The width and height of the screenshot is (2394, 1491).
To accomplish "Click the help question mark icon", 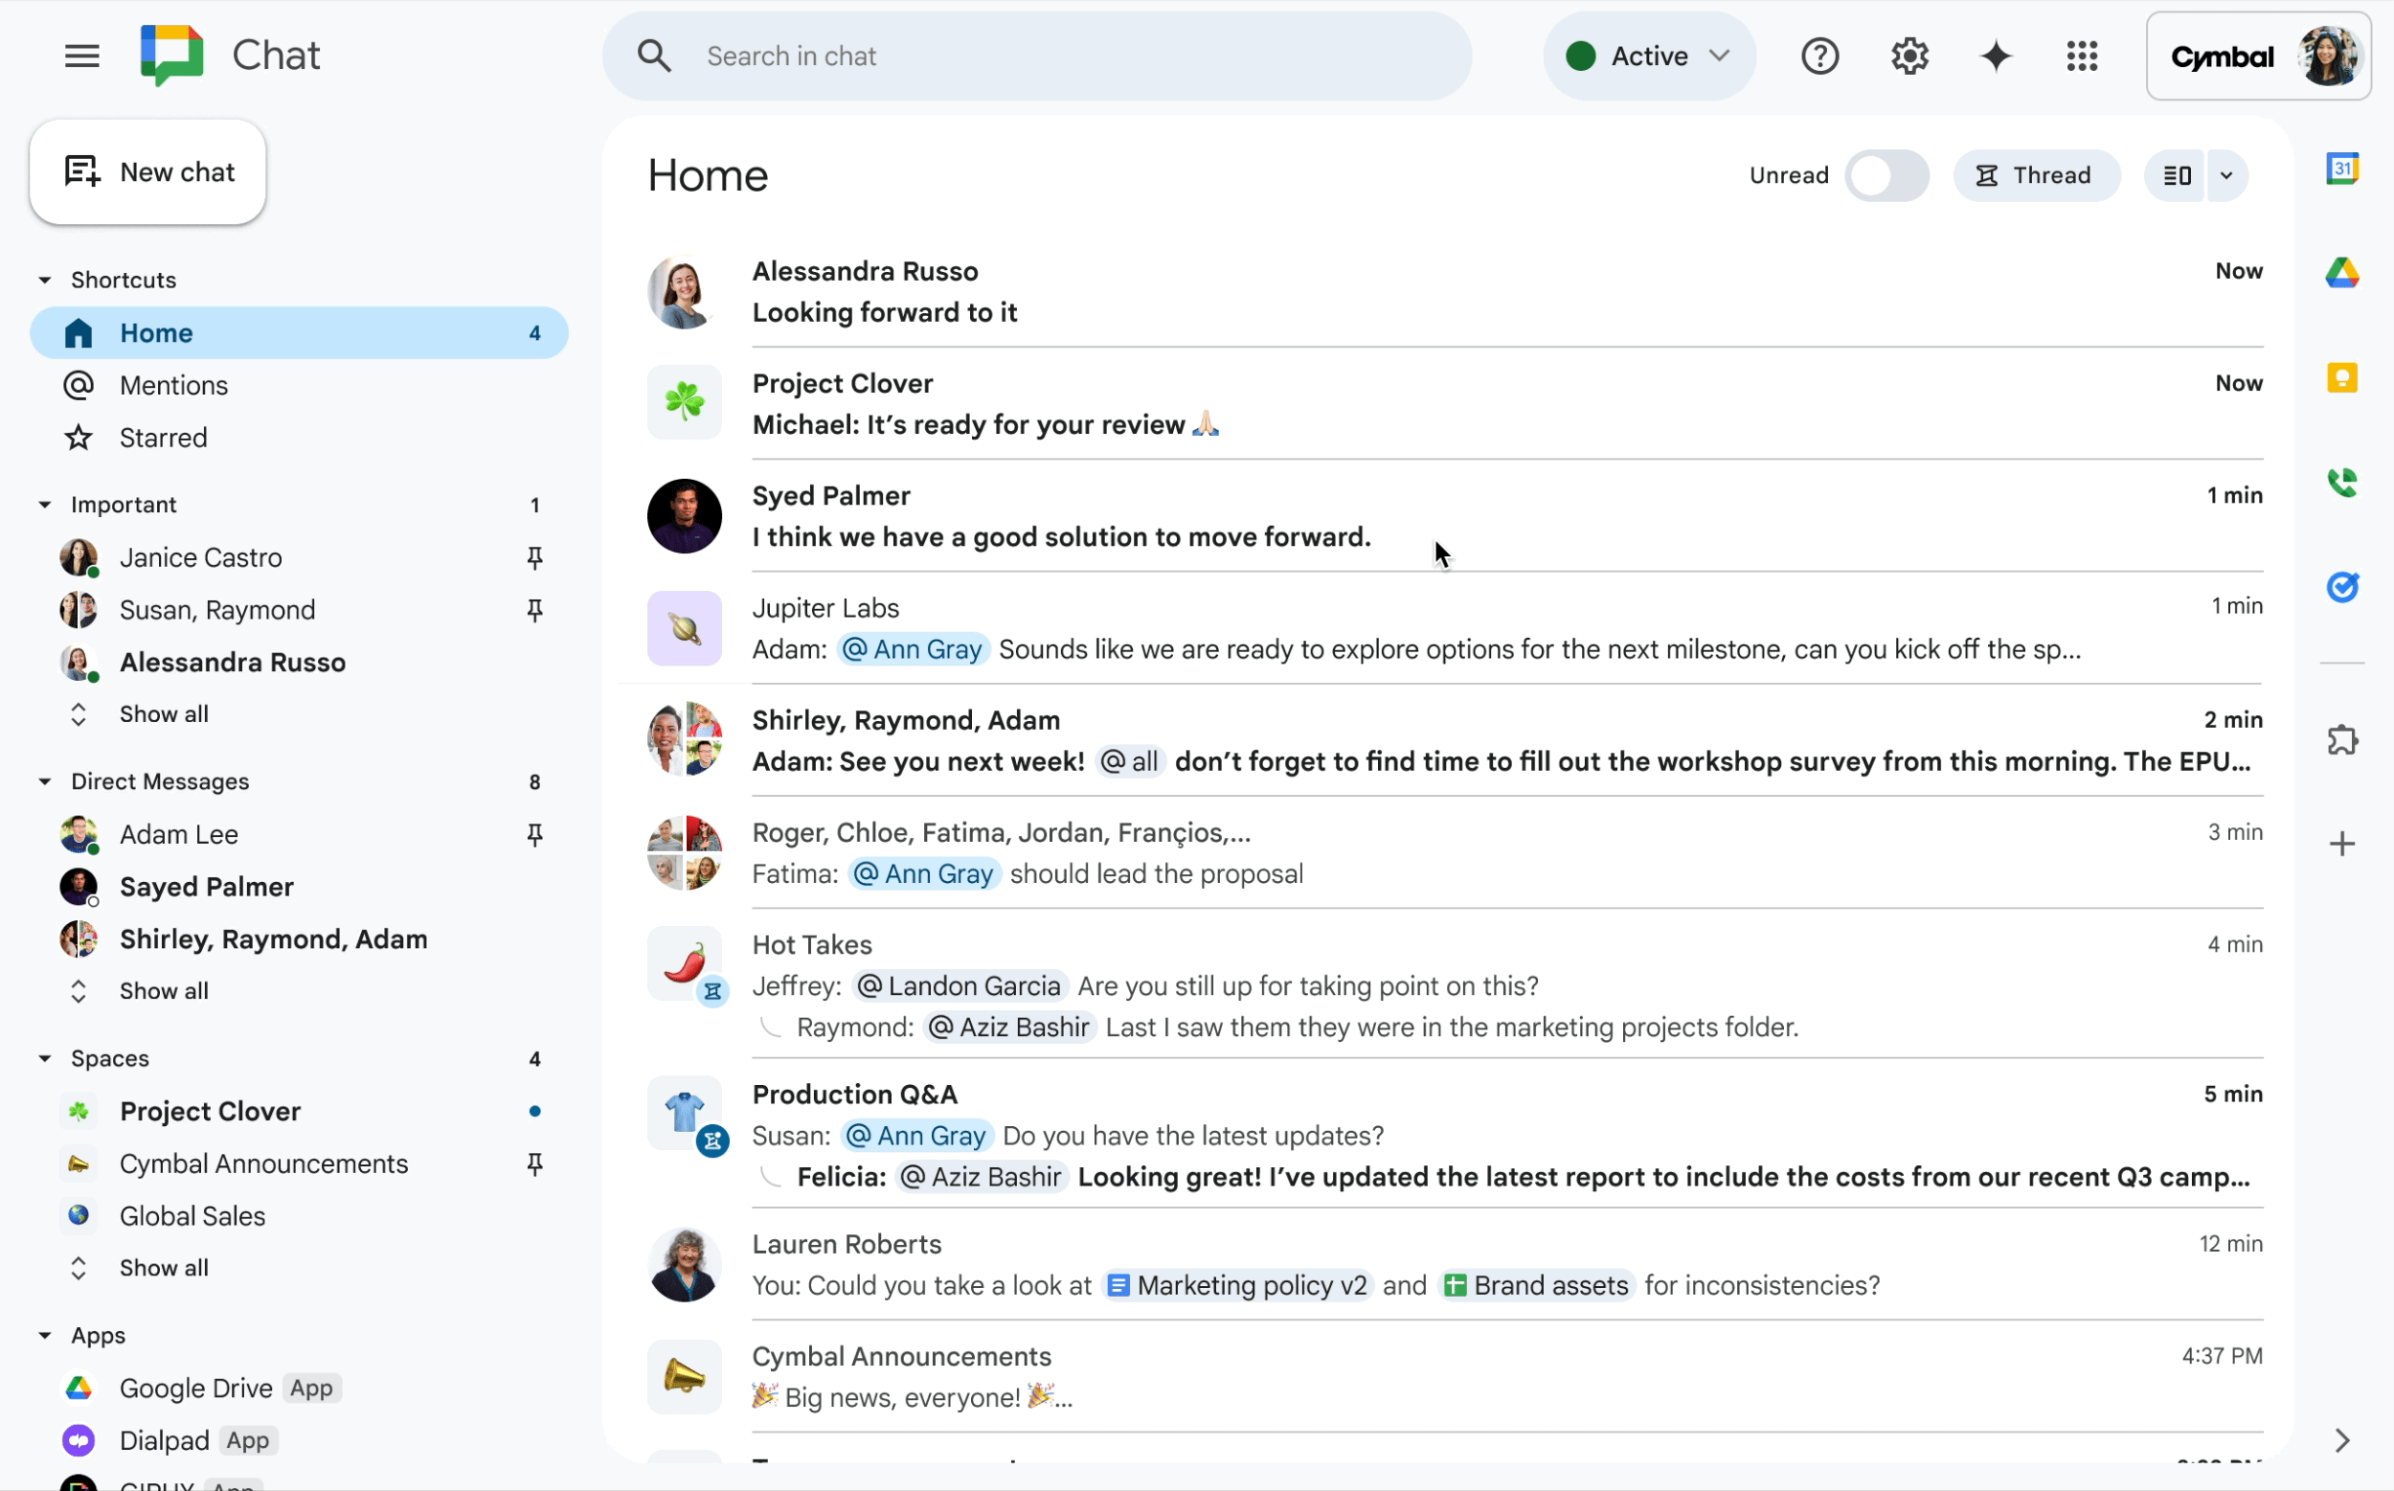I will click(1819, 56).
